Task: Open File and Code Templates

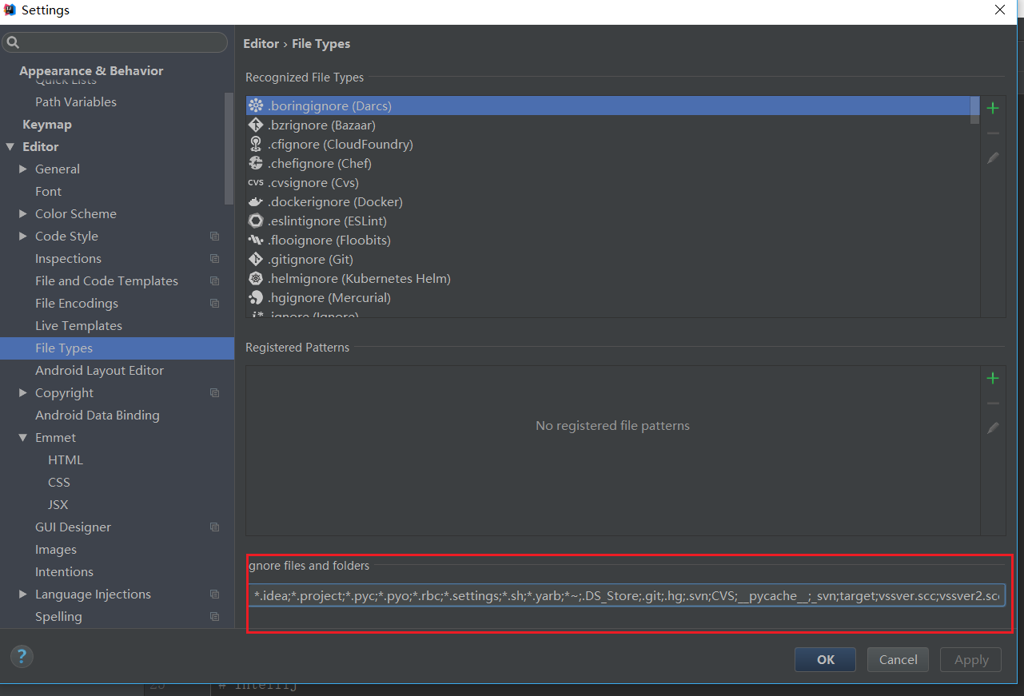Action: pyautogui.click(x=106, y=281)
